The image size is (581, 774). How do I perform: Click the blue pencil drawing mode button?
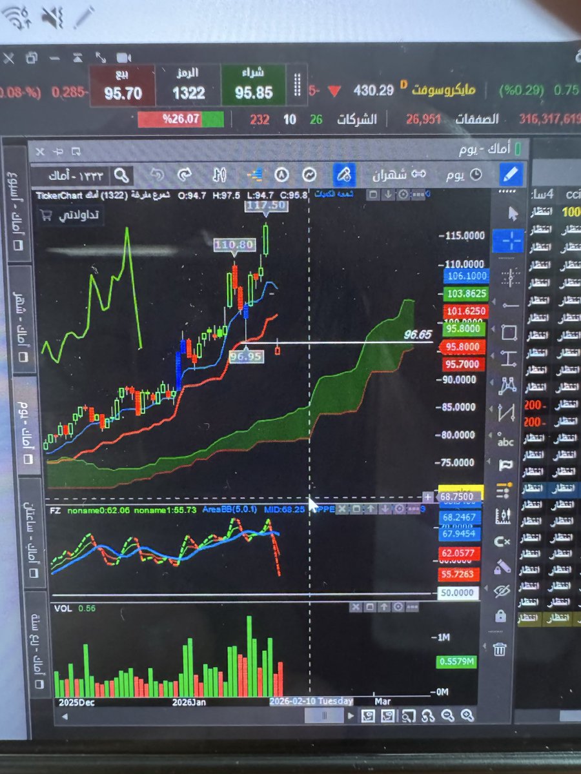[509, 174]
